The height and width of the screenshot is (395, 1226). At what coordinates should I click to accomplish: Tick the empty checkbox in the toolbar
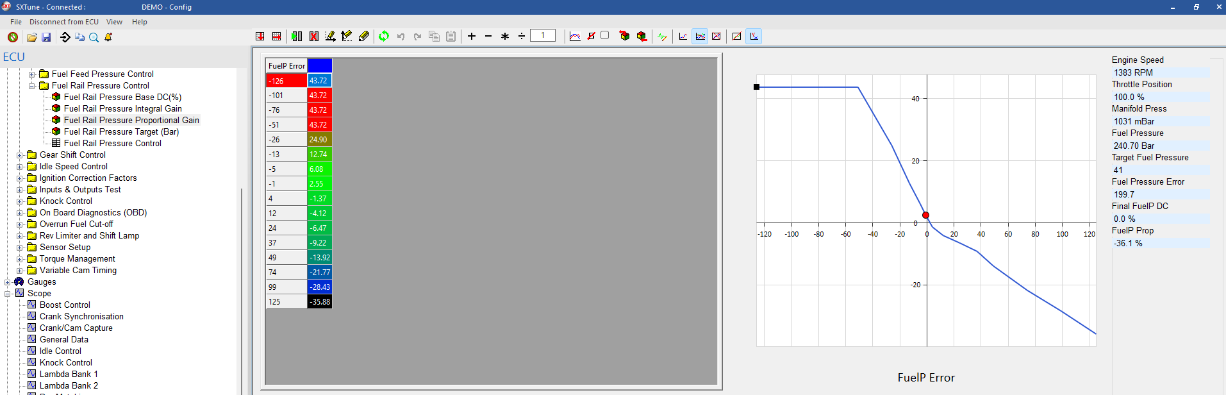[604, 35]
